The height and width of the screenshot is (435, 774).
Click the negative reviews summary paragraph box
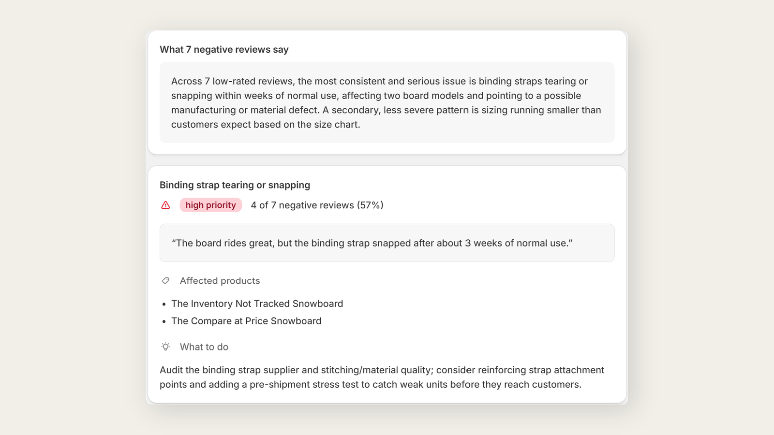pos(387,102)
